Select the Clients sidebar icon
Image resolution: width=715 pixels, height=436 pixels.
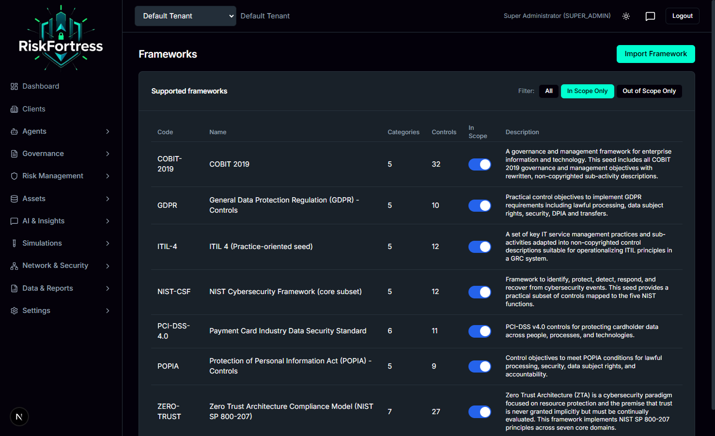pos(14,109)
